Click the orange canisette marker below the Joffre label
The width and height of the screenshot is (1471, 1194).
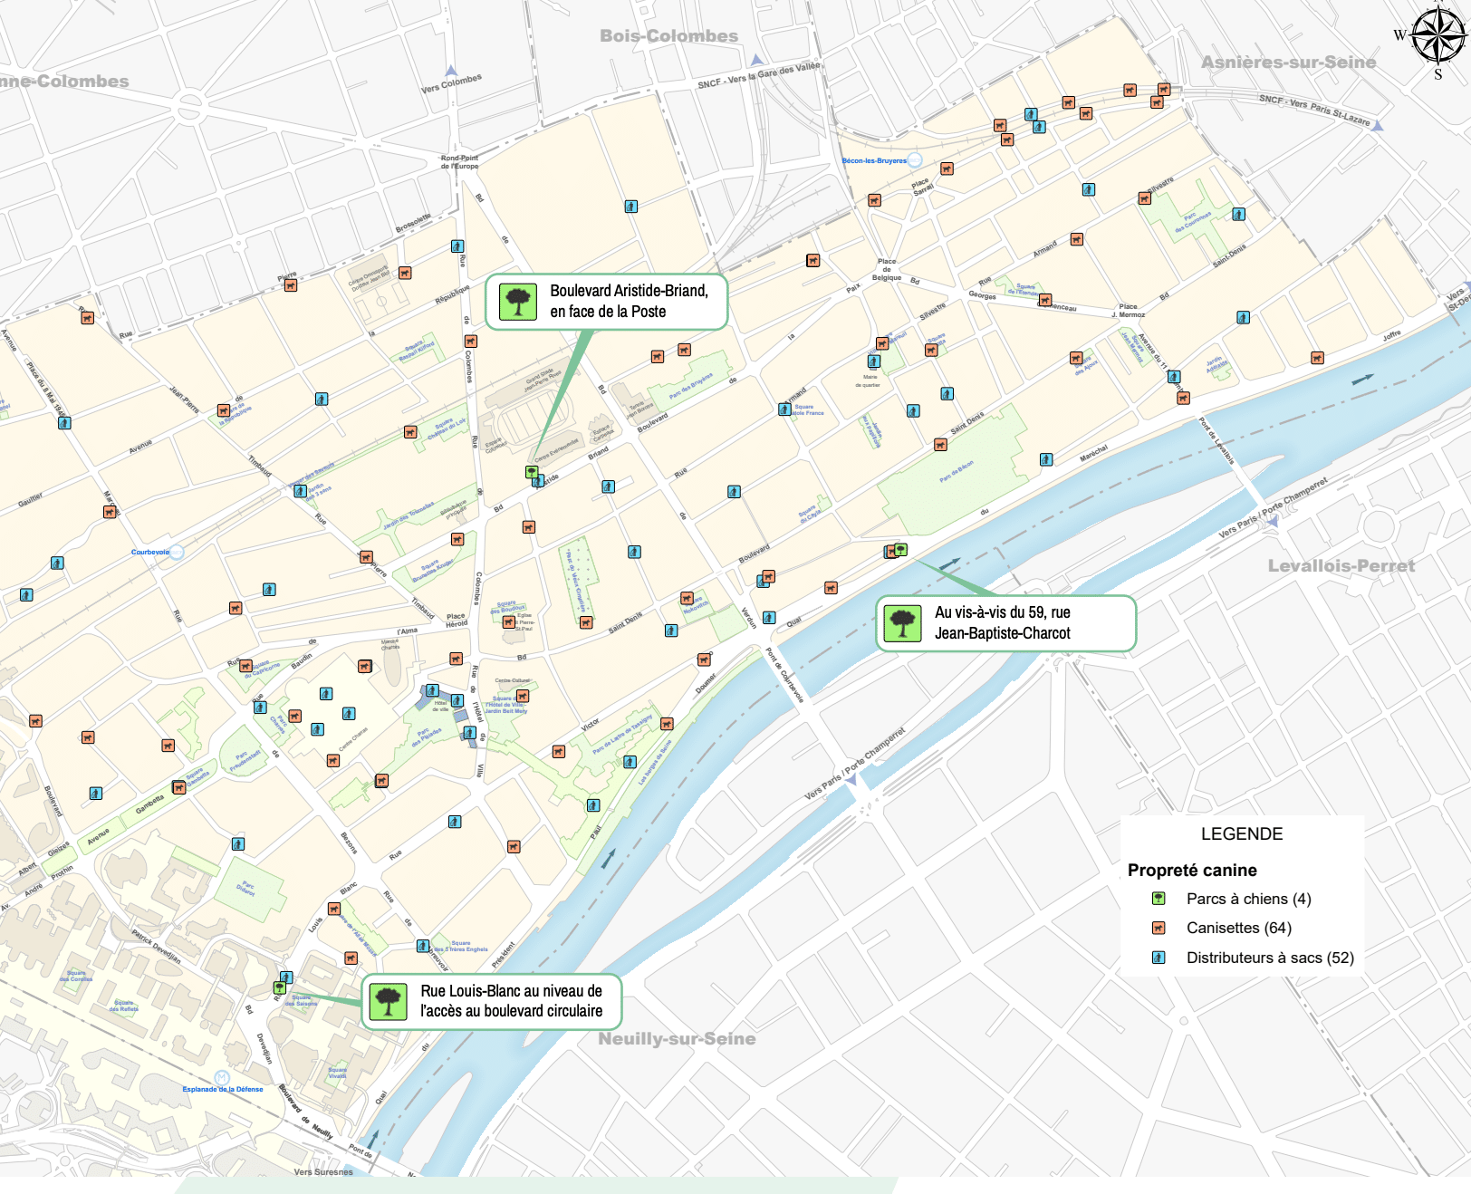pos(1317,358)
